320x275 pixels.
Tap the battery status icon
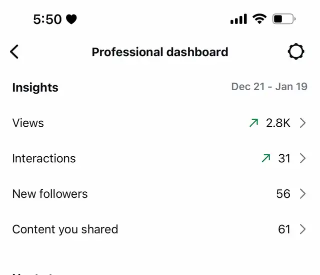tap(284, 19)
